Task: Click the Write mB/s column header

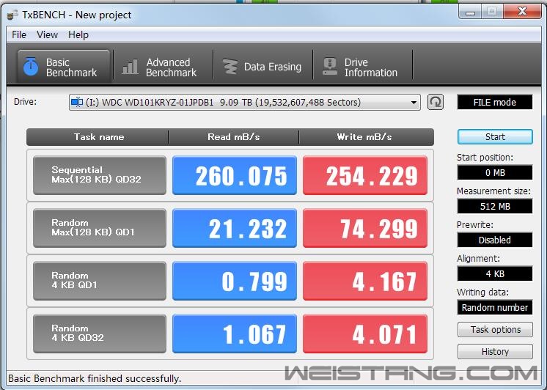Action: (367, 137)
